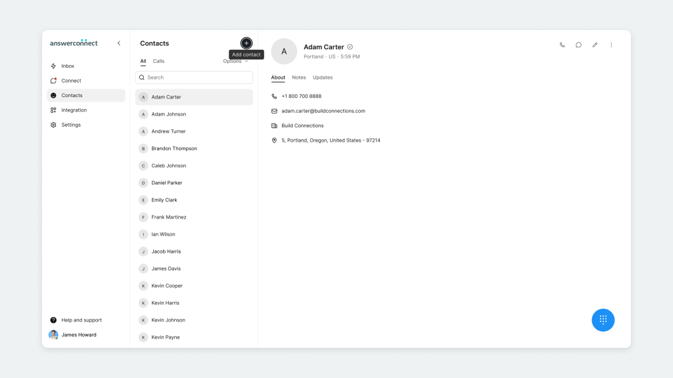Click email adam.carter@buildconnections.com
This screenshot has width=673, height=378.
[x=323, y=111]
